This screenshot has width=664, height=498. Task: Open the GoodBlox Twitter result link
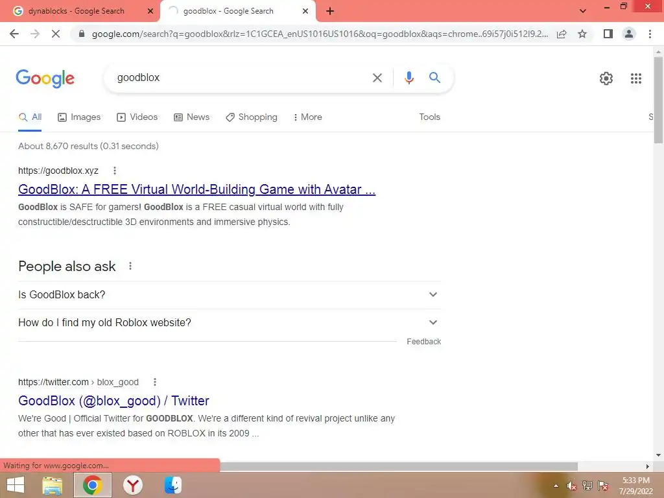(x=113, y=401)
